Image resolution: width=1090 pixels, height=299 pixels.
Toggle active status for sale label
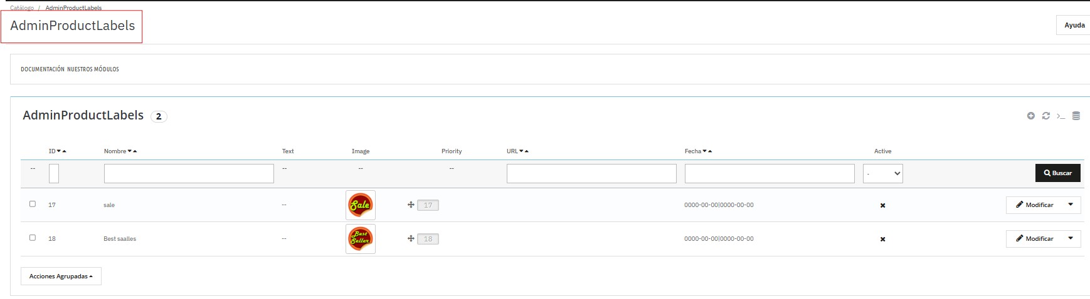point(882,205)
